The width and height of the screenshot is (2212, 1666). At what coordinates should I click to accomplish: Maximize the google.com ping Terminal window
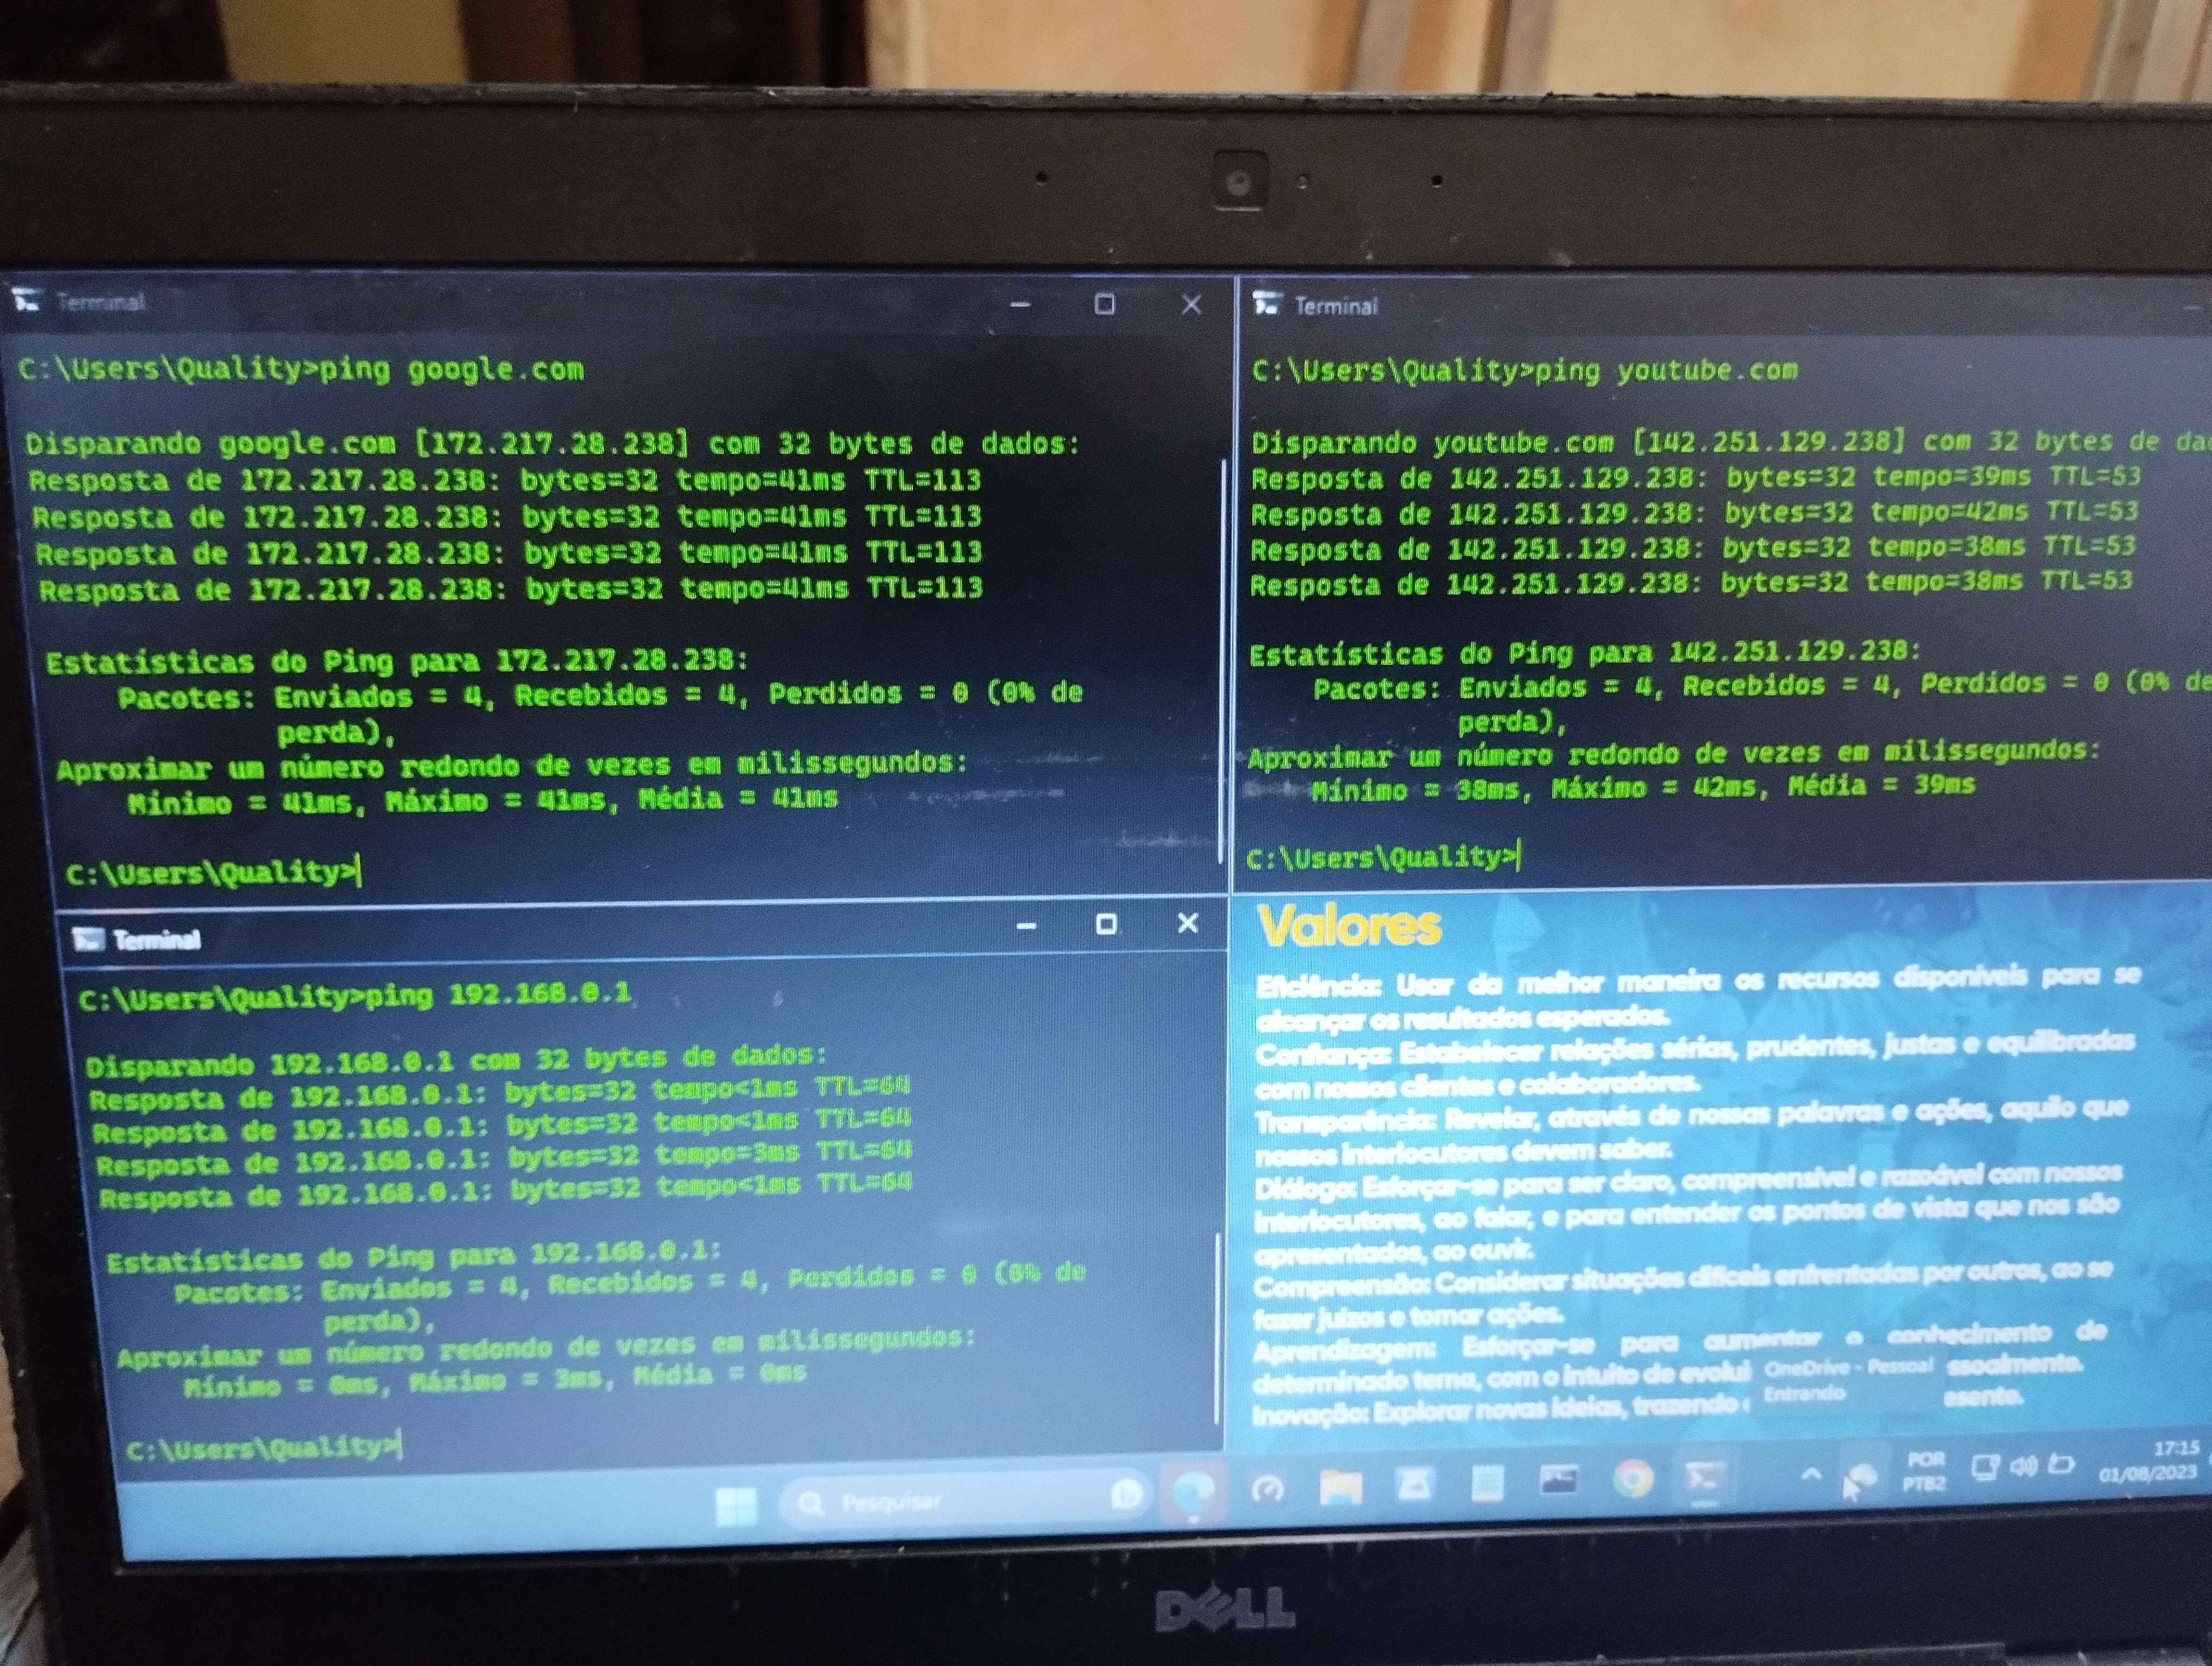pos(1104,304)
